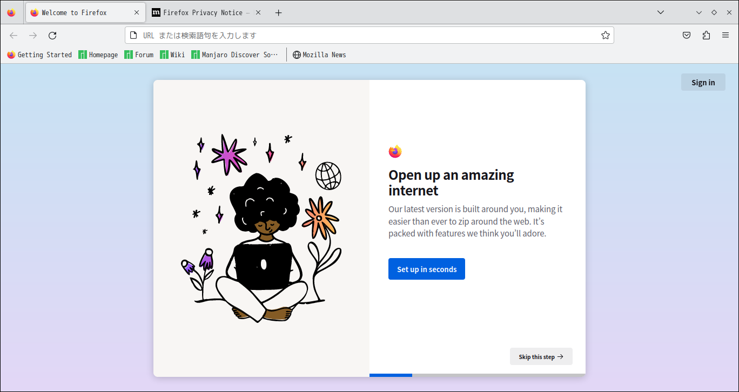Open Manjaro Discover Software bookmark
Image resolution: width=739 pixels, height=392 pixels.
234,55
